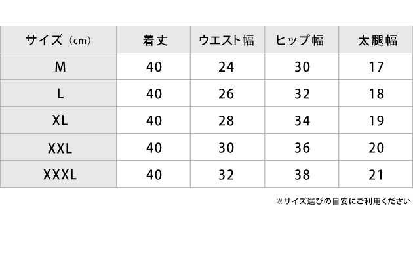
Task: Click waist width value 24 for M
Action: 227,66
